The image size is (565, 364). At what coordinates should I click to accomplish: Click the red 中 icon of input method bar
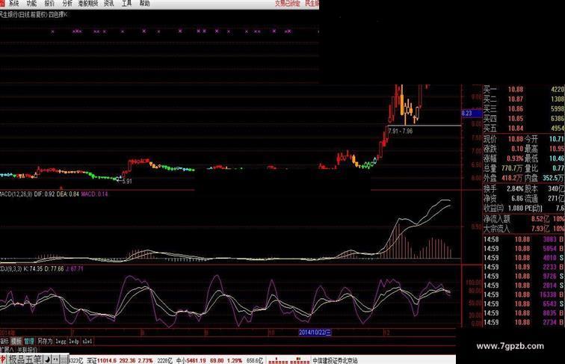(x=3, y=360)
